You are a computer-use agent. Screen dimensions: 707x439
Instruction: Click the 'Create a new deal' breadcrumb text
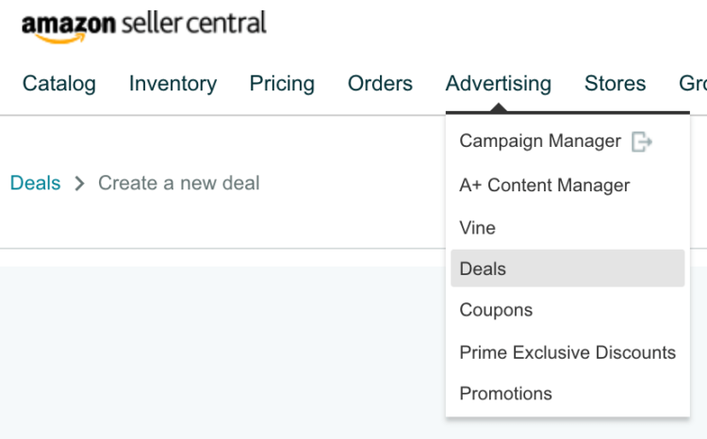(x=179, y=184)
